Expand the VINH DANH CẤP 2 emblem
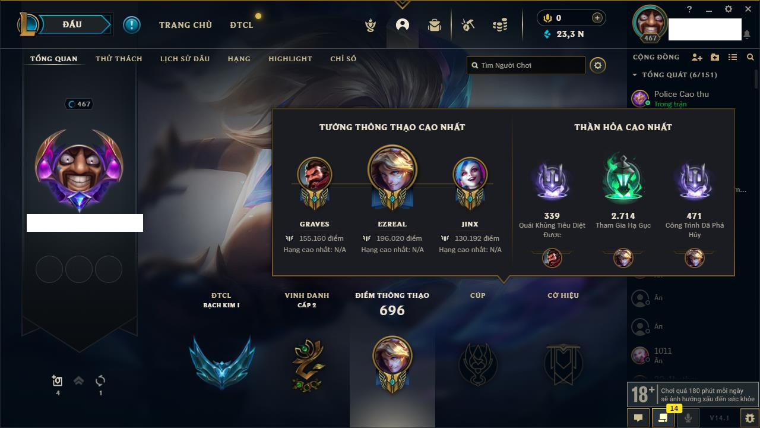 308,364
